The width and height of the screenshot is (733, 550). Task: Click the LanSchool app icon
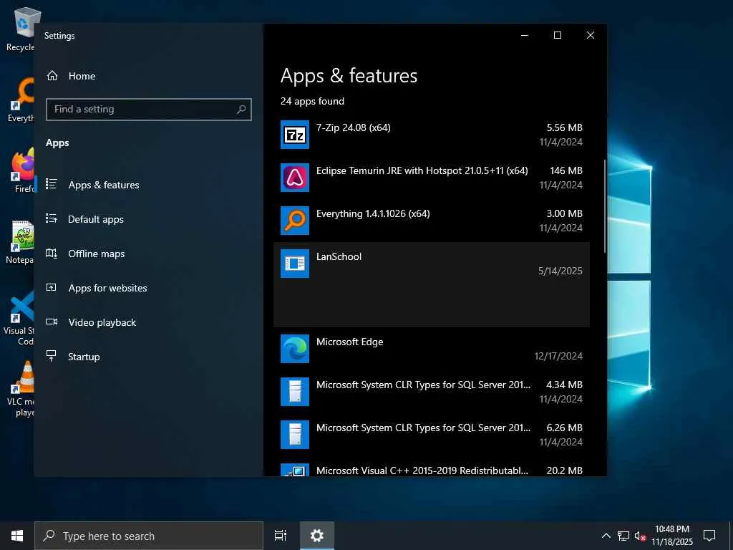(x=294, y=264)
